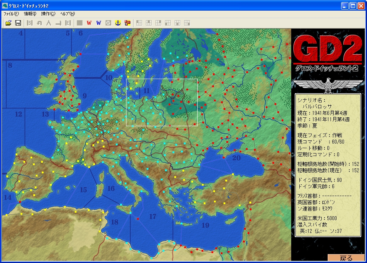Click the blue W toolbar icon

(x=98, y=23)
